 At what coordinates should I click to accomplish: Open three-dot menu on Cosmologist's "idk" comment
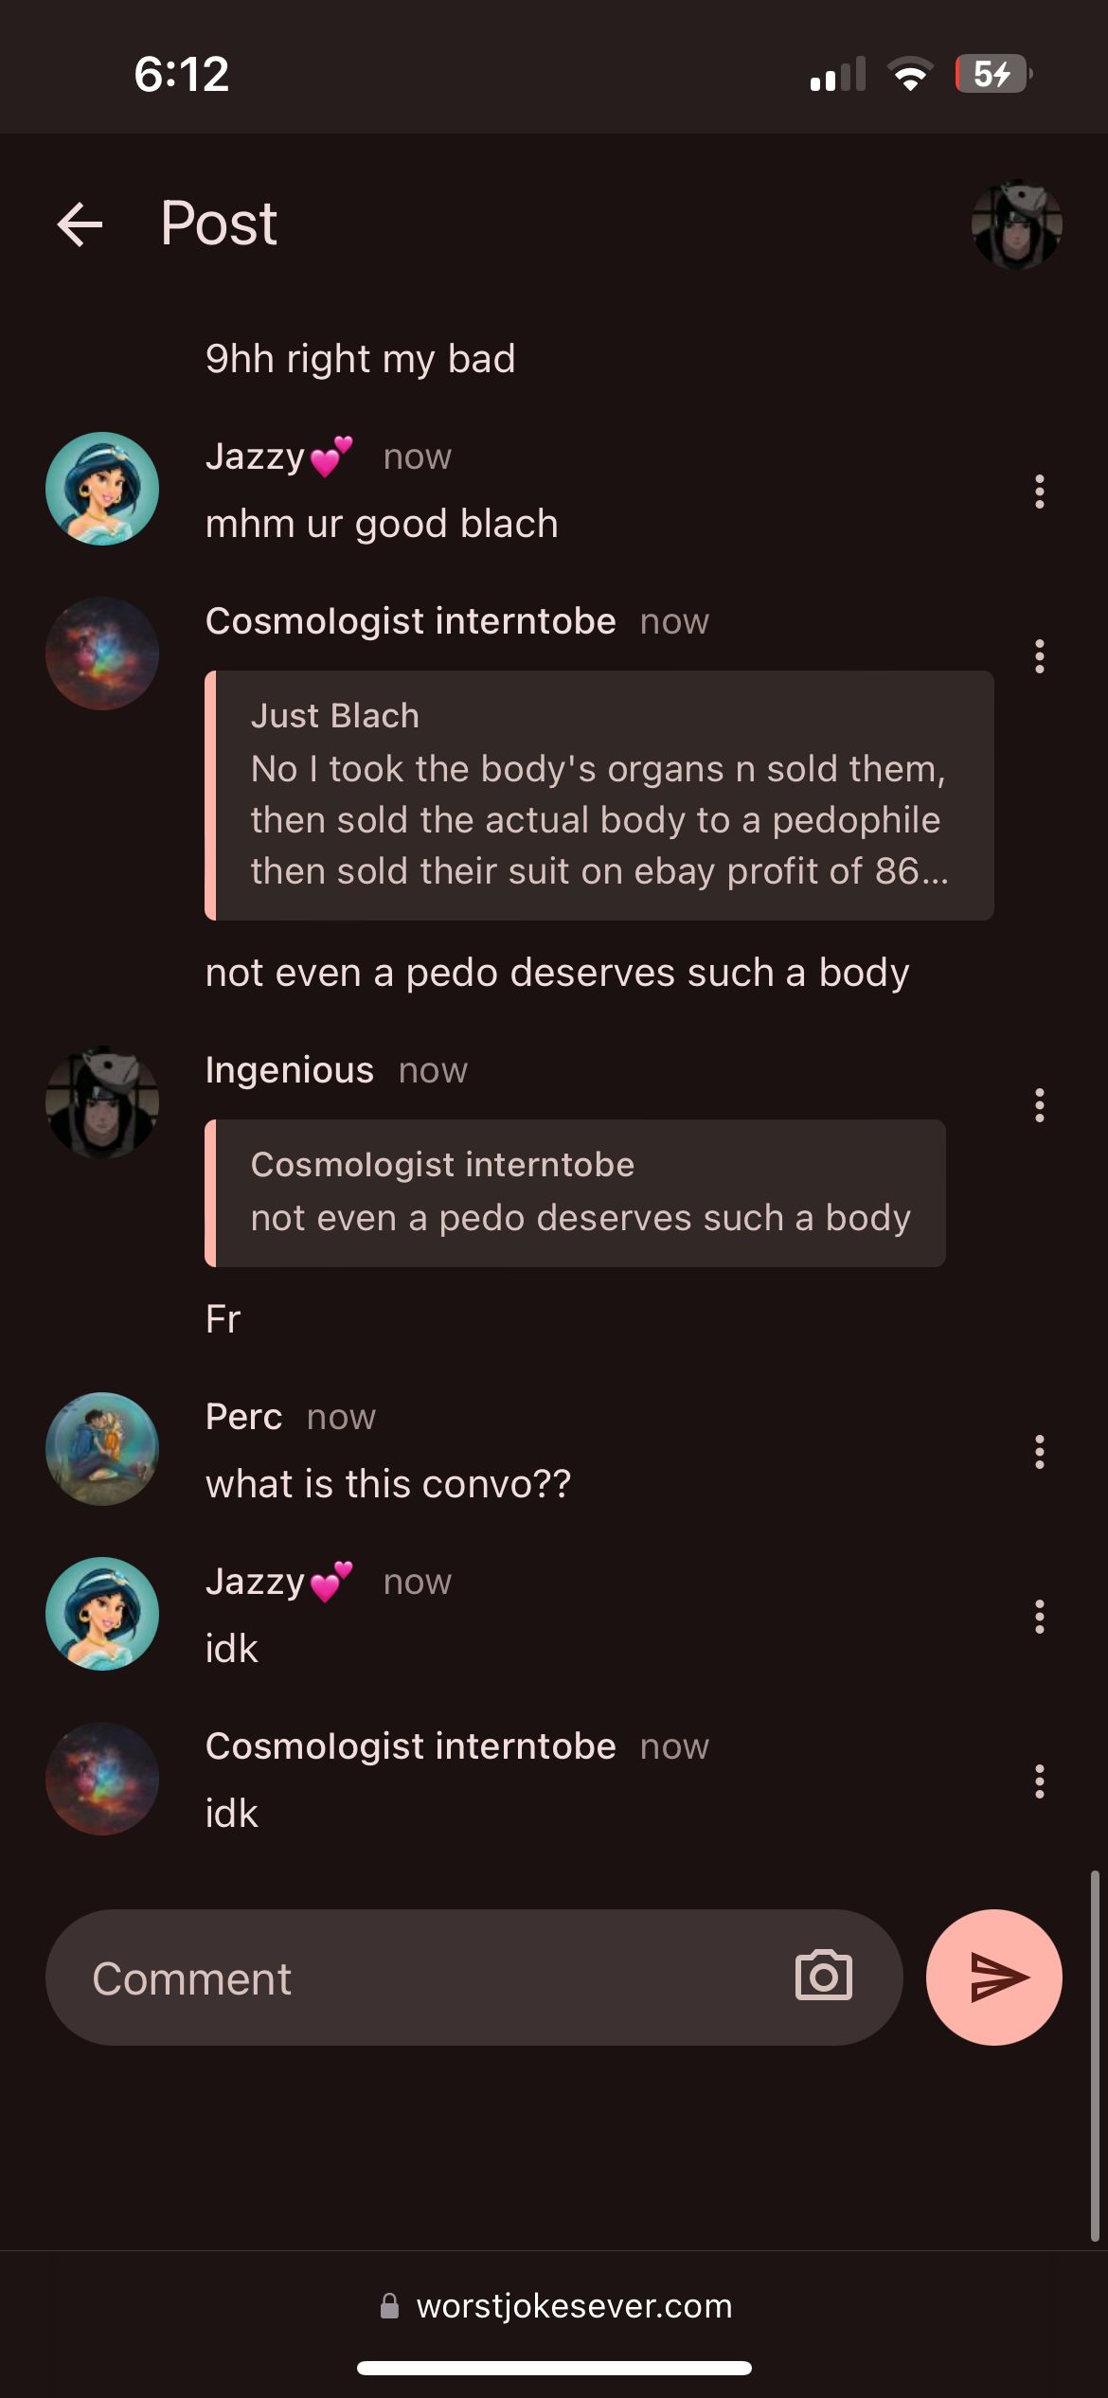[1040, 1781]
